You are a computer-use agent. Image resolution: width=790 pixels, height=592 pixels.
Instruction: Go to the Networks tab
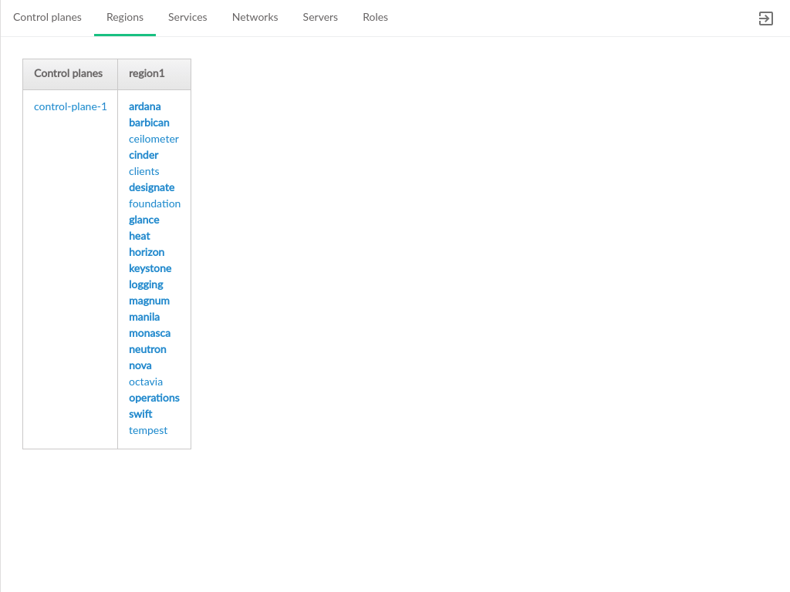click(x=255, y=17)
